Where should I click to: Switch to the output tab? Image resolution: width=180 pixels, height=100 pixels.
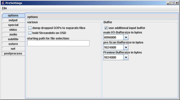[x=13, y=20]
